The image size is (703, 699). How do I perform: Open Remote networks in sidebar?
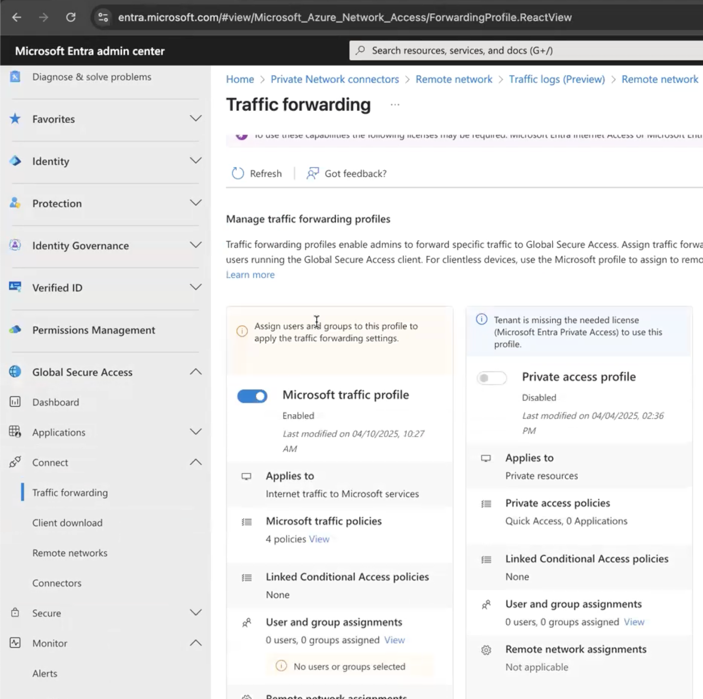pyautogui.click(x=70, y=553)
